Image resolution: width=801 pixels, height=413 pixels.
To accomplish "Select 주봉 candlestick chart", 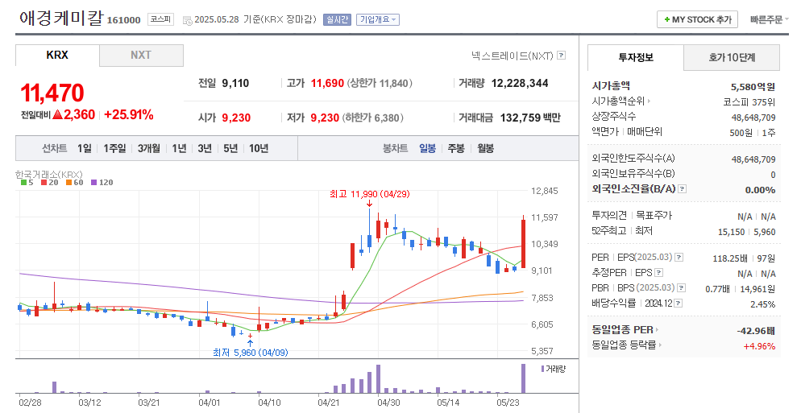I will tap(456, 149).
